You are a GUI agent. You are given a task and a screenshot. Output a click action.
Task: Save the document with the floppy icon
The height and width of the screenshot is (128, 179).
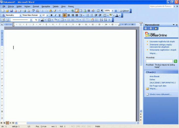[x=11, y=11]
